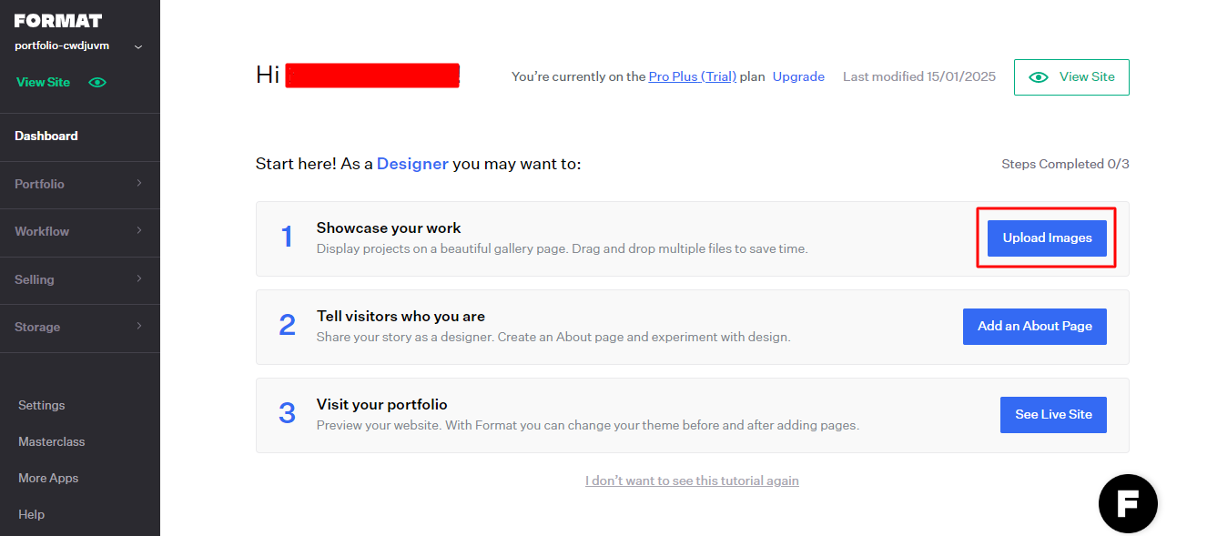This screenshot has width=1207, height=536.
Task: Go to Dashboard in sidebar
Action: coord(46,136)
